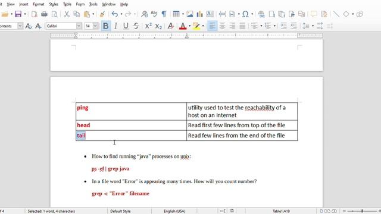Insert a page break icon
381x214 pixels.
tap(222, 14)
